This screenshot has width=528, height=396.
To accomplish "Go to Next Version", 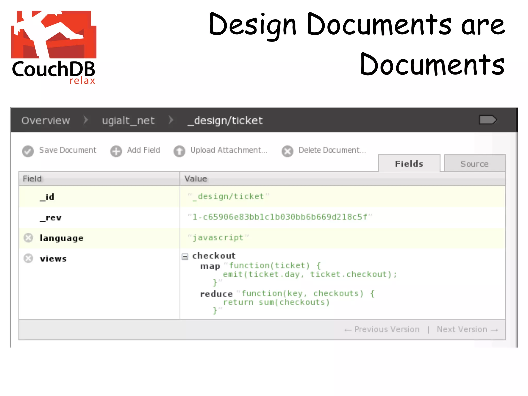I will (467, 329).
